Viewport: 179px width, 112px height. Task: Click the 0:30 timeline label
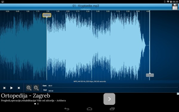(x=7, y=11)
